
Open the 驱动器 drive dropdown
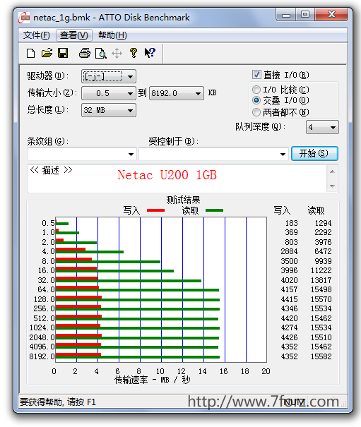[109, 76]
